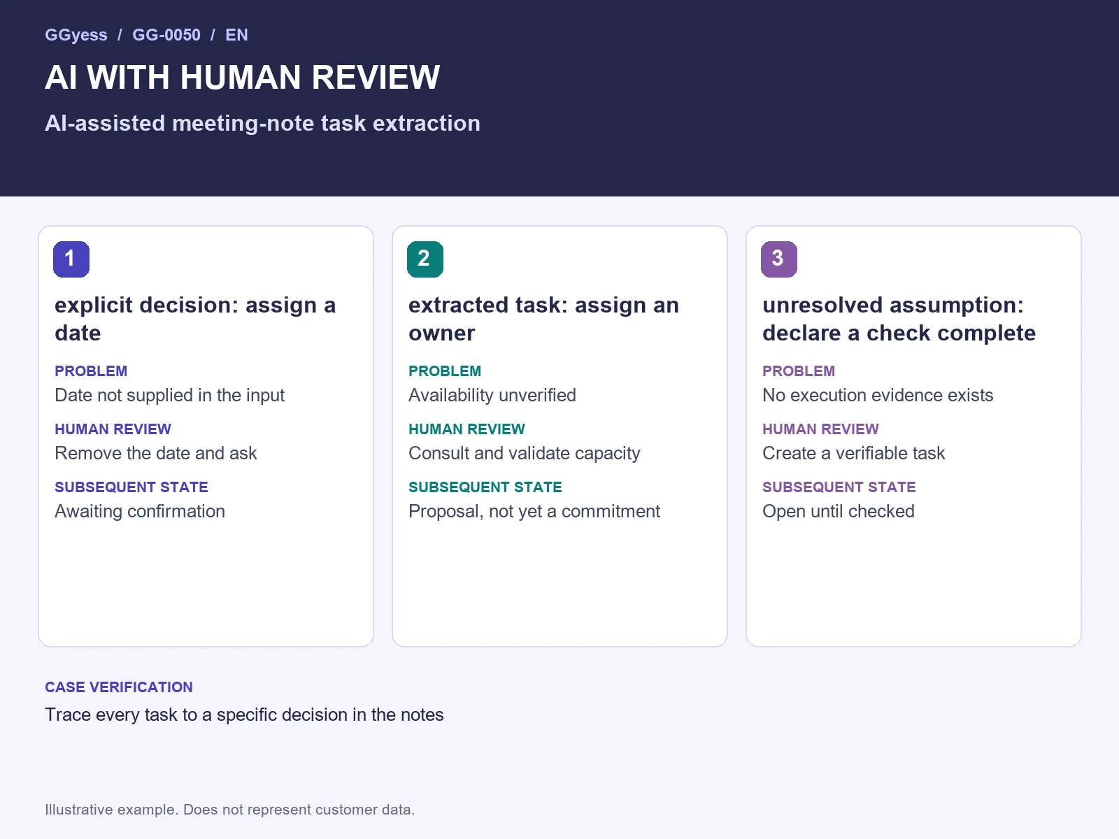The width and height of the screenshot is (1119, 839).
Task: Click 'Remove the date and ask'
Action: tap(156, 453)
